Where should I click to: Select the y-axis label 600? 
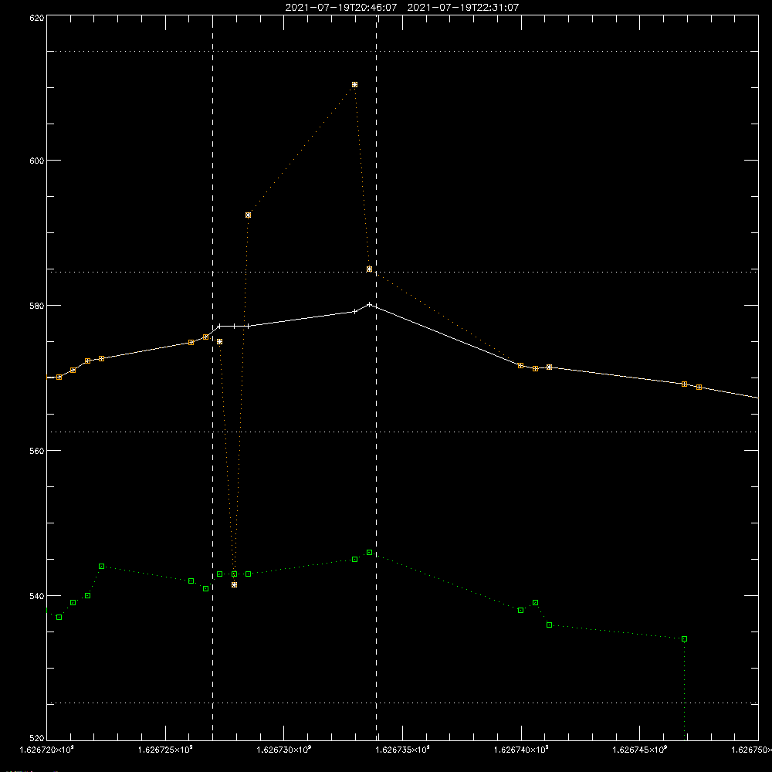click(37, 161)
